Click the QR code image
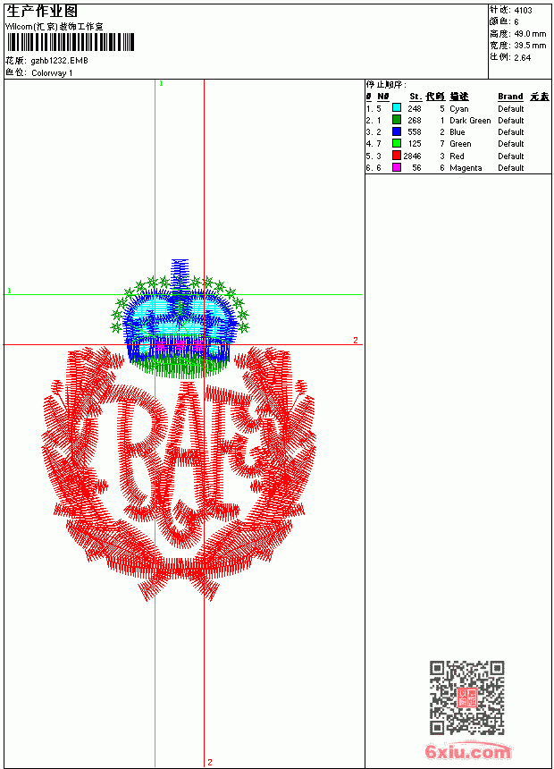 (466, 697)
